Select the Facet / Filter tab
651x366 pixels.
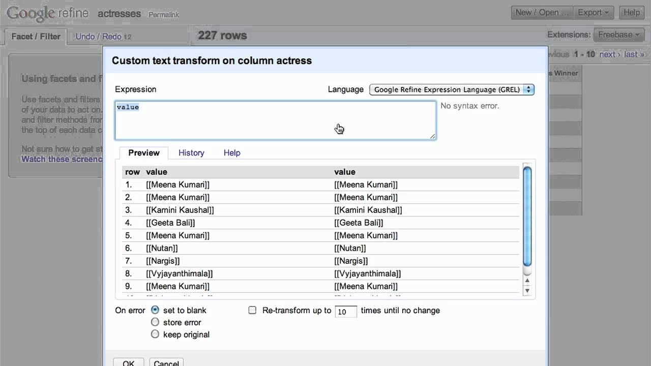point(35,36)
